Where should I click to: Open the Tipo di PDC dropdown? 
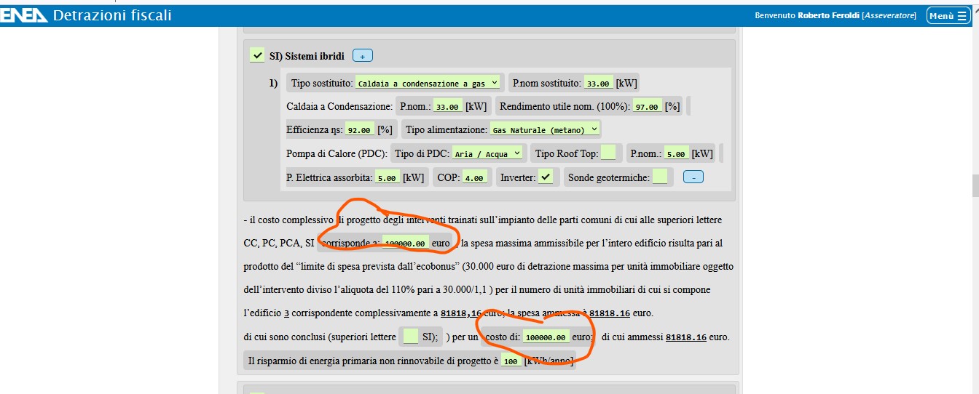(487, 153)
